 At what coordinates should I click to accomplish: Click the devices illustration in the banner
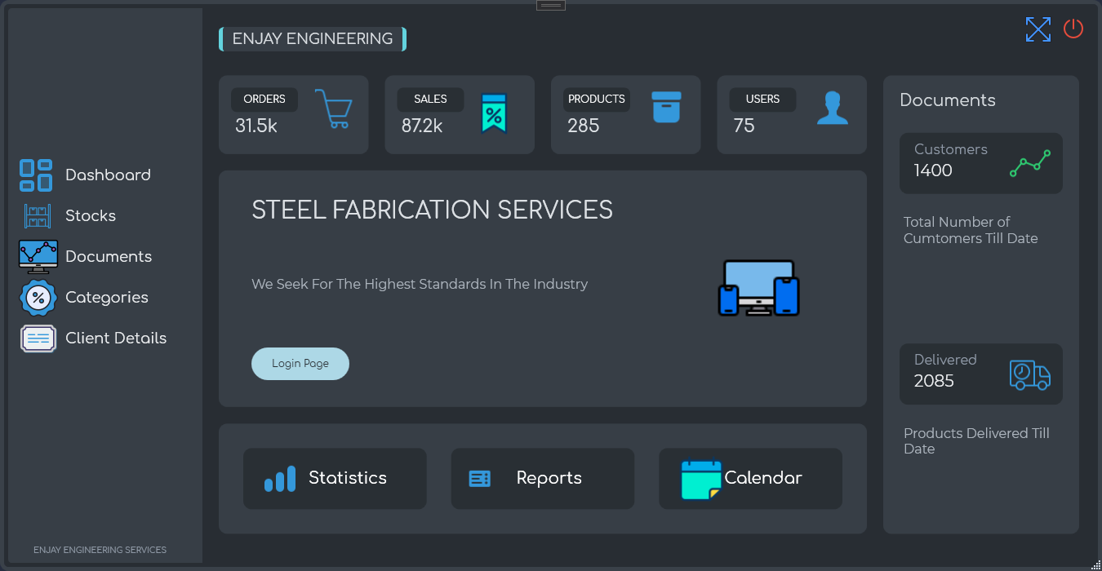[x=758, y=288]
